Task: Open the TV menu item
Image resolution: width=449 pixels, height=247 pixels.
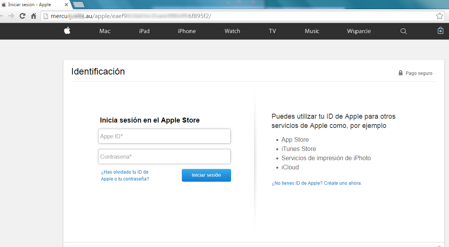Action: click(x=272, y=31)
